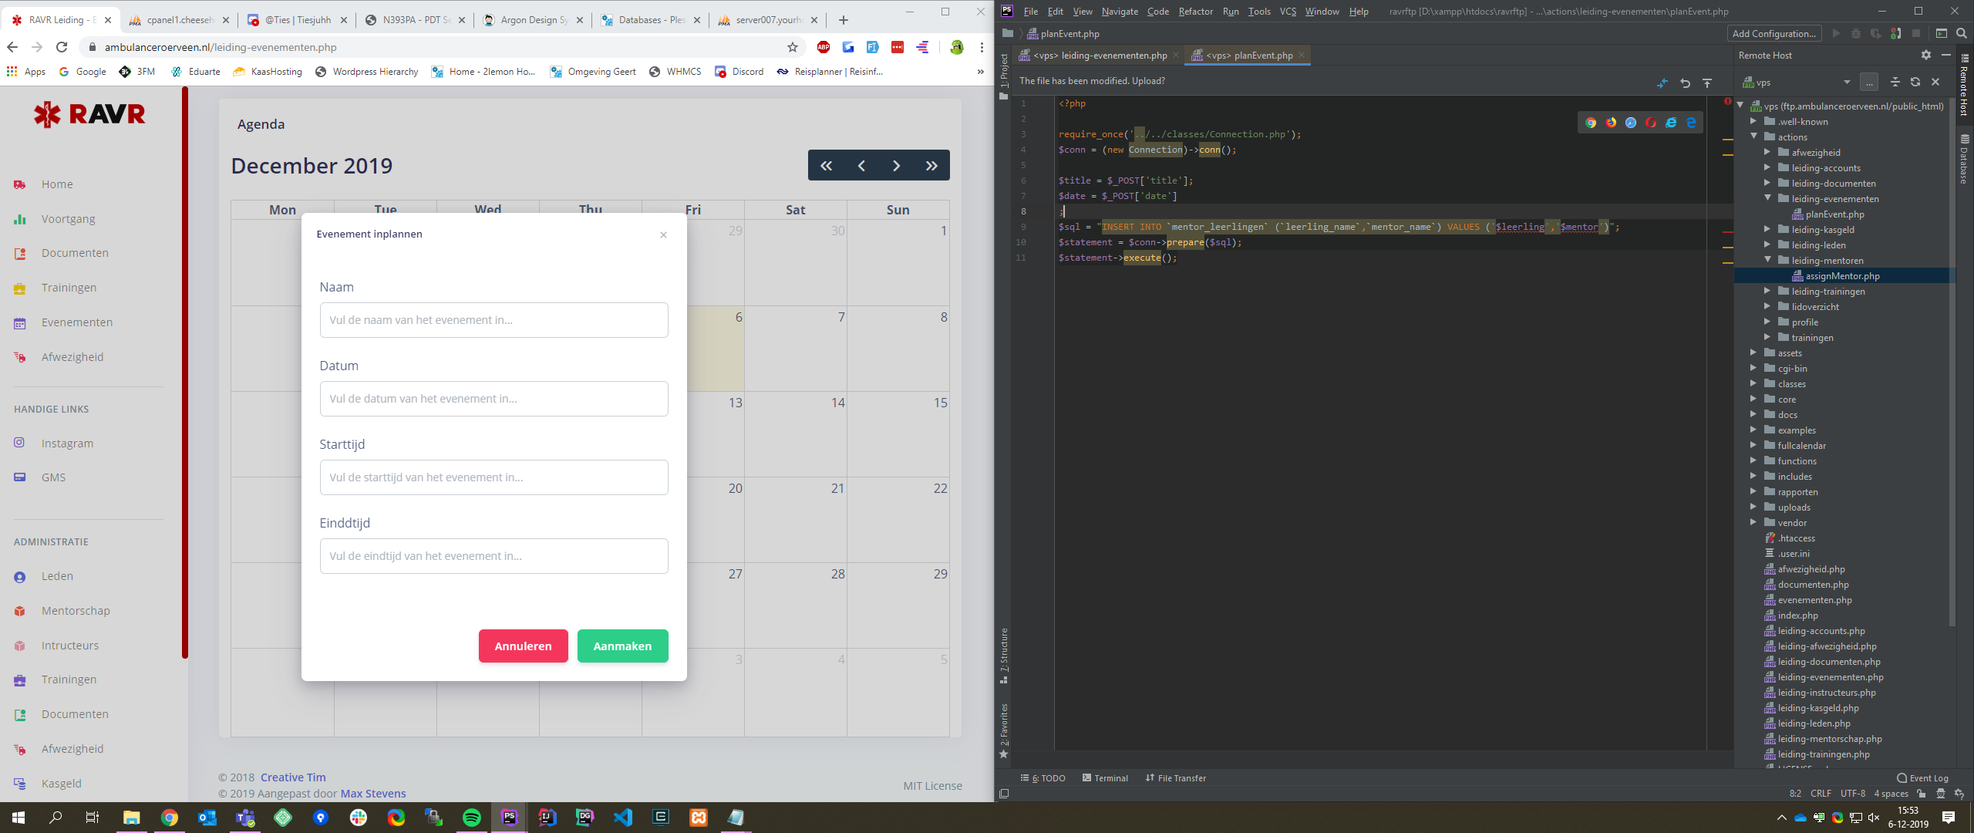Revert the modified file changes icon

click(x=1685, y=83)
